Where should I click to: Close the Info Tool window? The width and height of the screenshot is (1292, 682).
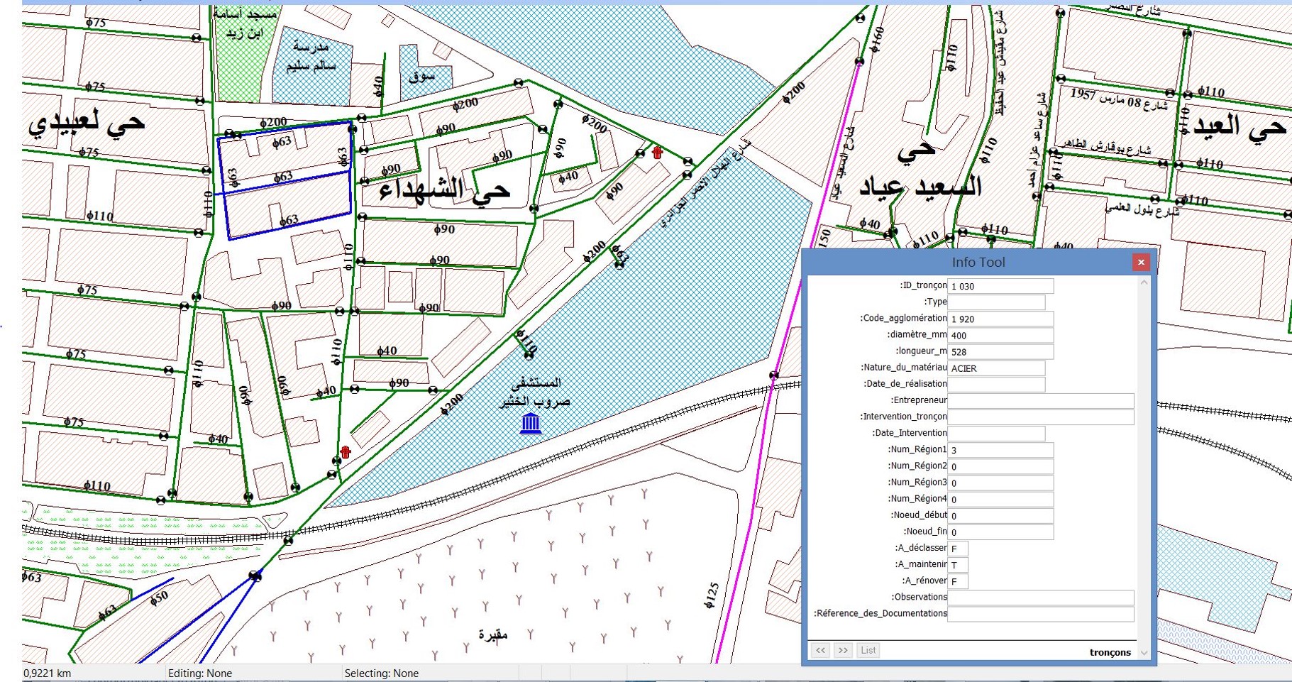point(1140,263)
